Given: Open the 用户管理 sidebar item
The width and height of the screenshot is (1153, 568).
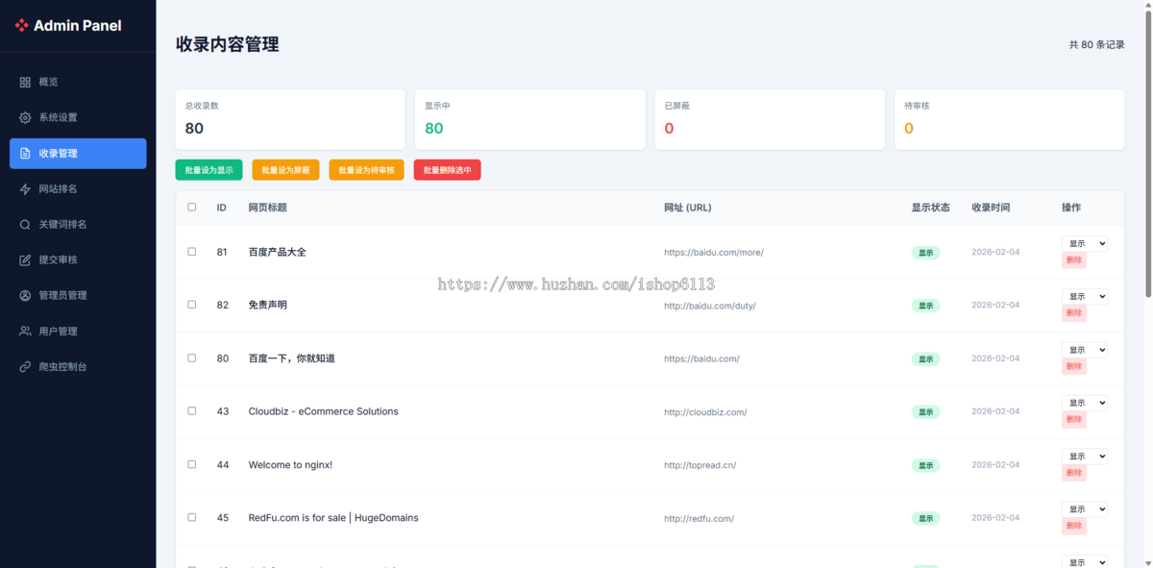Looking at the screenshot, I should [78, 332].
